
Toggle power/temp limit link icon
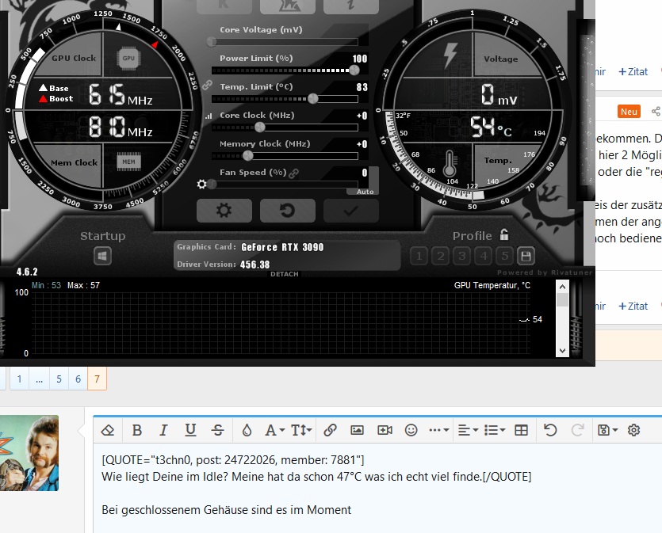(x=207, y=86)
